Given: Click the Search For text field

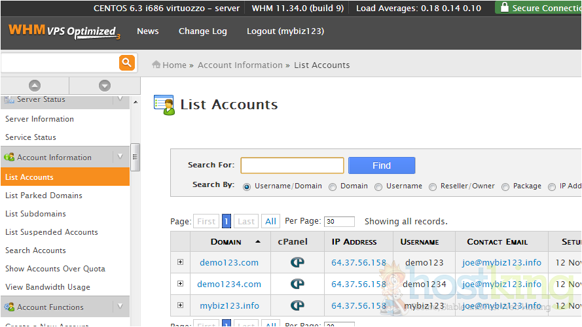Looking at the screenshot, I should (292, 165).
